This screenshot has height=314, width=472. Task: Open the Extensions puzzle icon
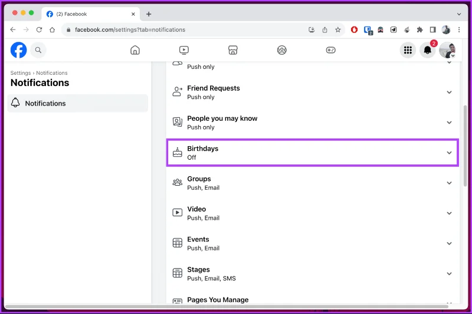[x=419, y=29]
